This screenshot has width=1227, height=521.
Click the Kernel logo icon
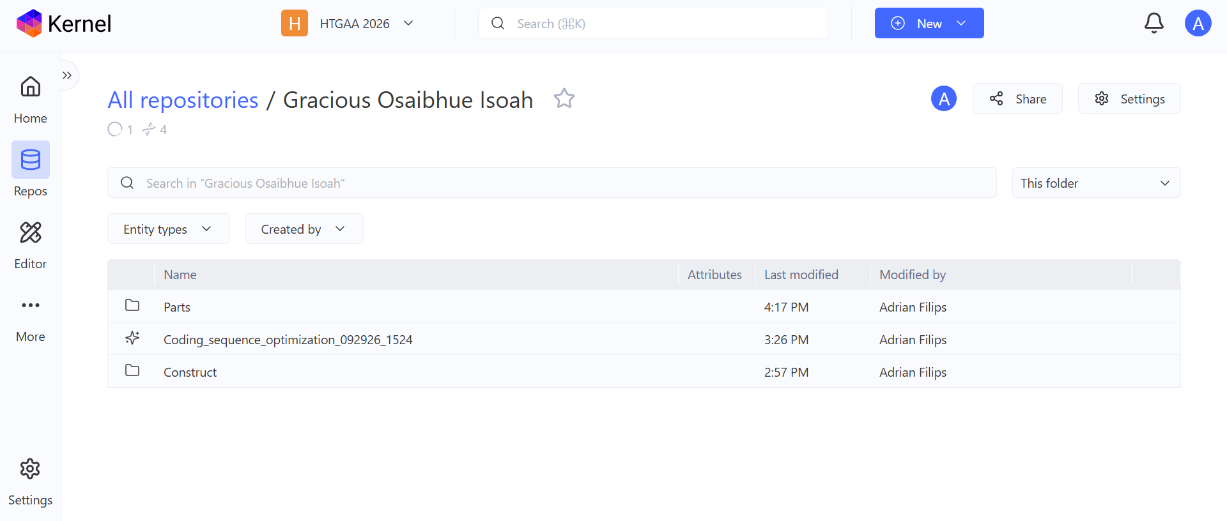[x=29, y=24]
